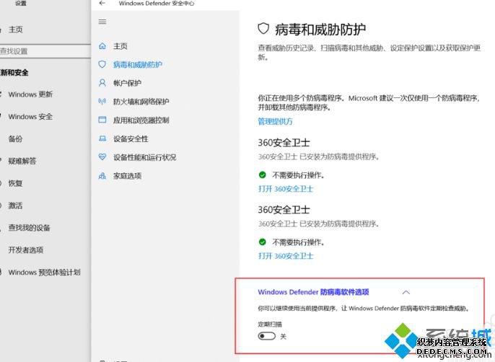This screenshot has height=362, width=495.
Task: Select 病毒和威胁防护 menu item
Action: pos(138,65)
